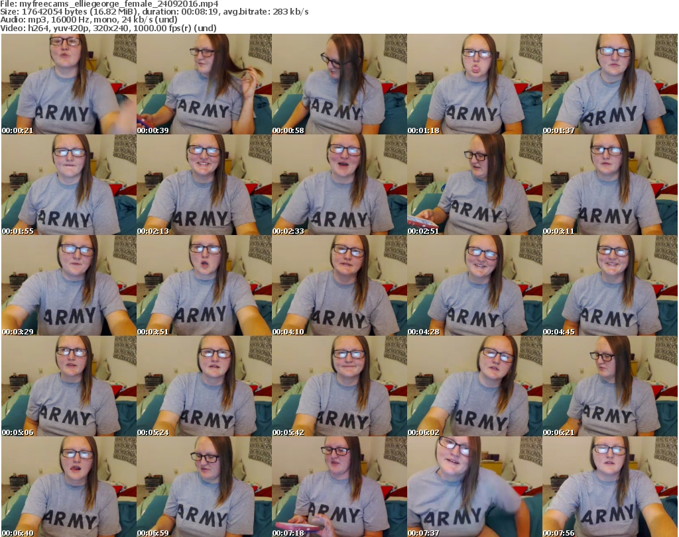Select the thumbnail timestamped 00:07:56
Screen dimensions: 679x537
point(610,487)
